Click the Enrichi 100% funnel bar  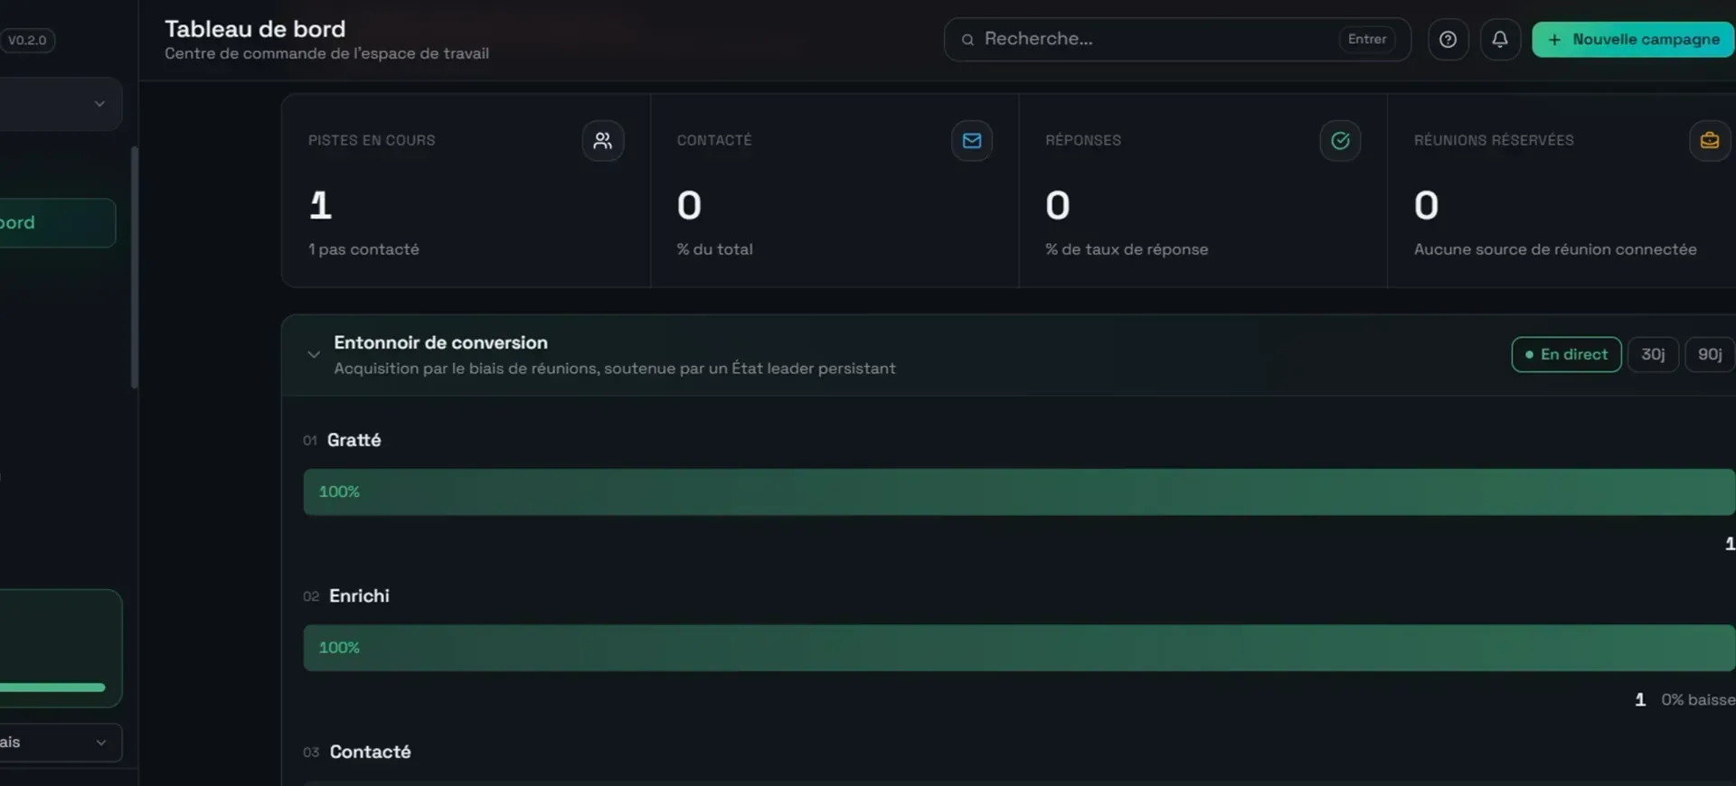1019,648
